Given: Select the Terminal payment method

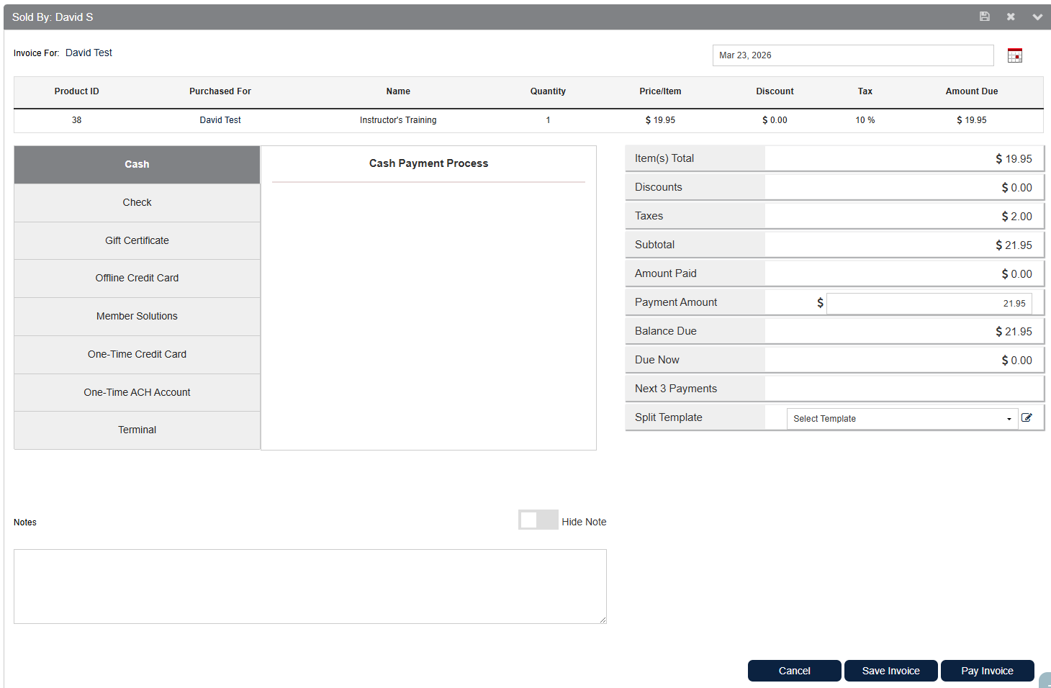Looking at the screenshot, I should (x=137, y=430).
